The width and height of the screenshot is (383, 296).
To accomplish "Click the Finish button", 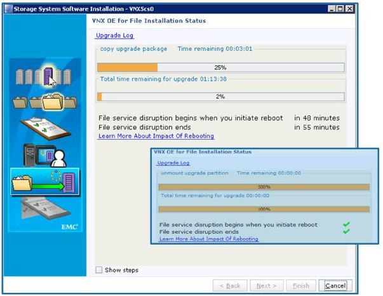I will point(301,285).
